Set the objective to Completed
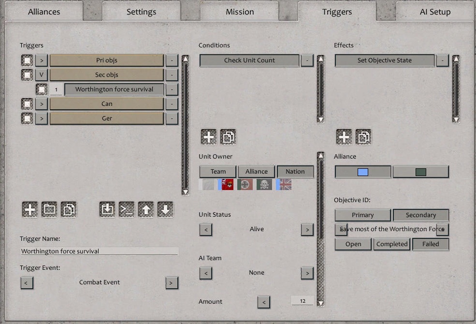The width and height of the screenshot is (476, 324). [392, 244]
